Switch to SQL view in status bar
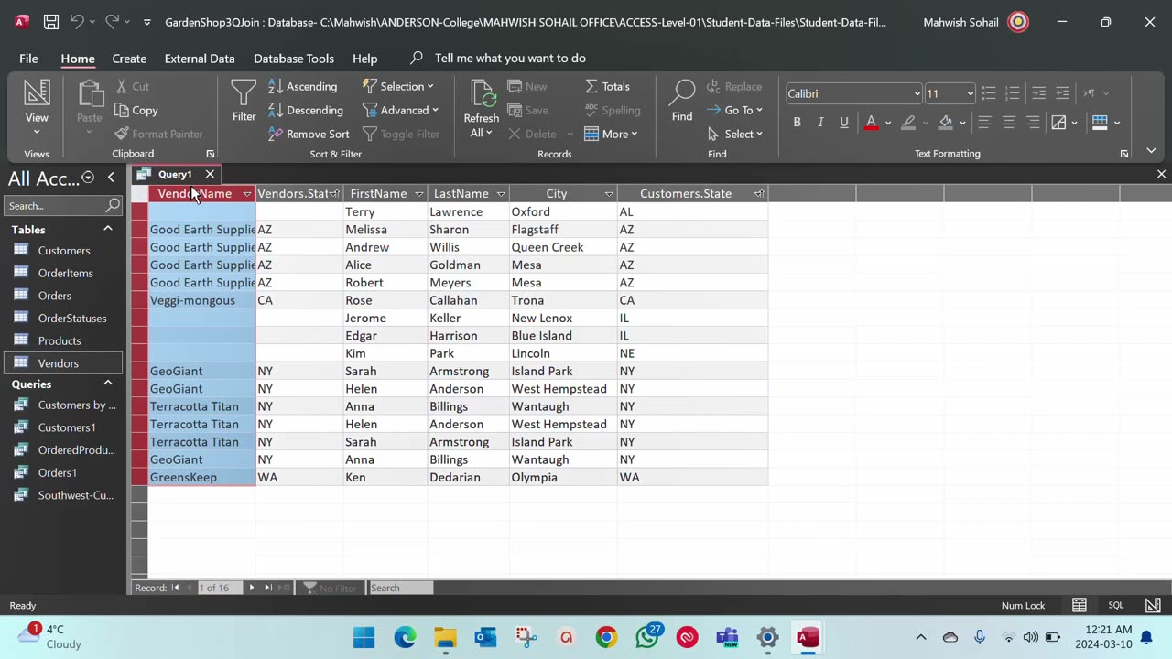The height and width of the screenshot is (659, 1172). tap(1115, 605)
